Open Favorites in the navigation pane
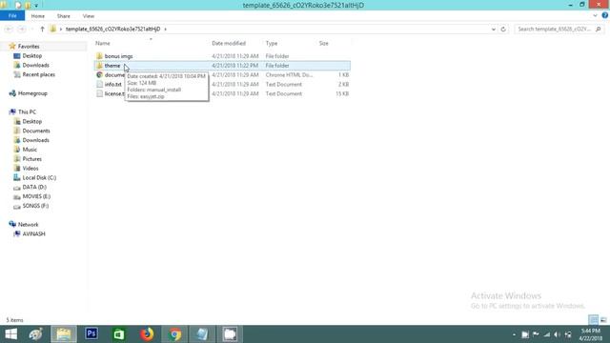This screenshot has height=343, width=610. (29, 47)
